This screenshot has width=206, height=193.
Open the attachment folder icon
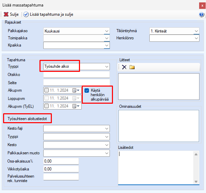pos(132,67)
